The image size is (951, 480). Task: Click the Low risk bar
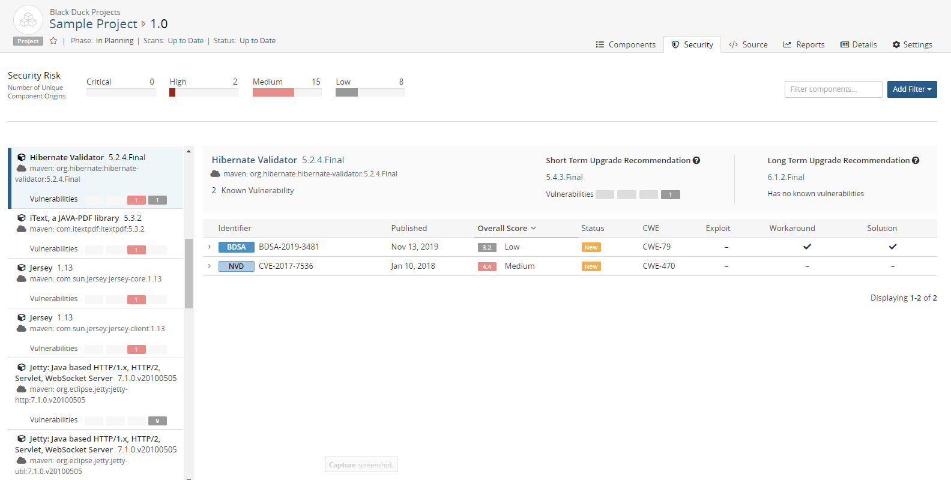click(x=370, y=92)
